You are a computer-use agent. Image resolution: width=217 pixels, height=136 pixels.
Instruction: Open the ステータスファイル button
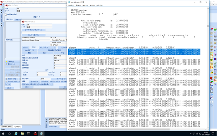point(55,82)
